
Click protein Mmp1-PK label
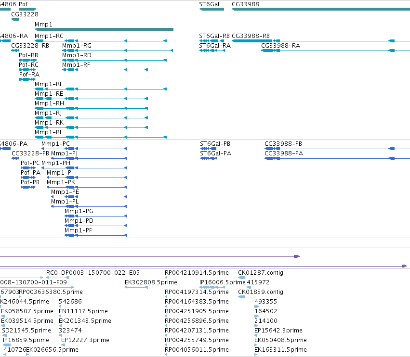(x=61, y=182)
